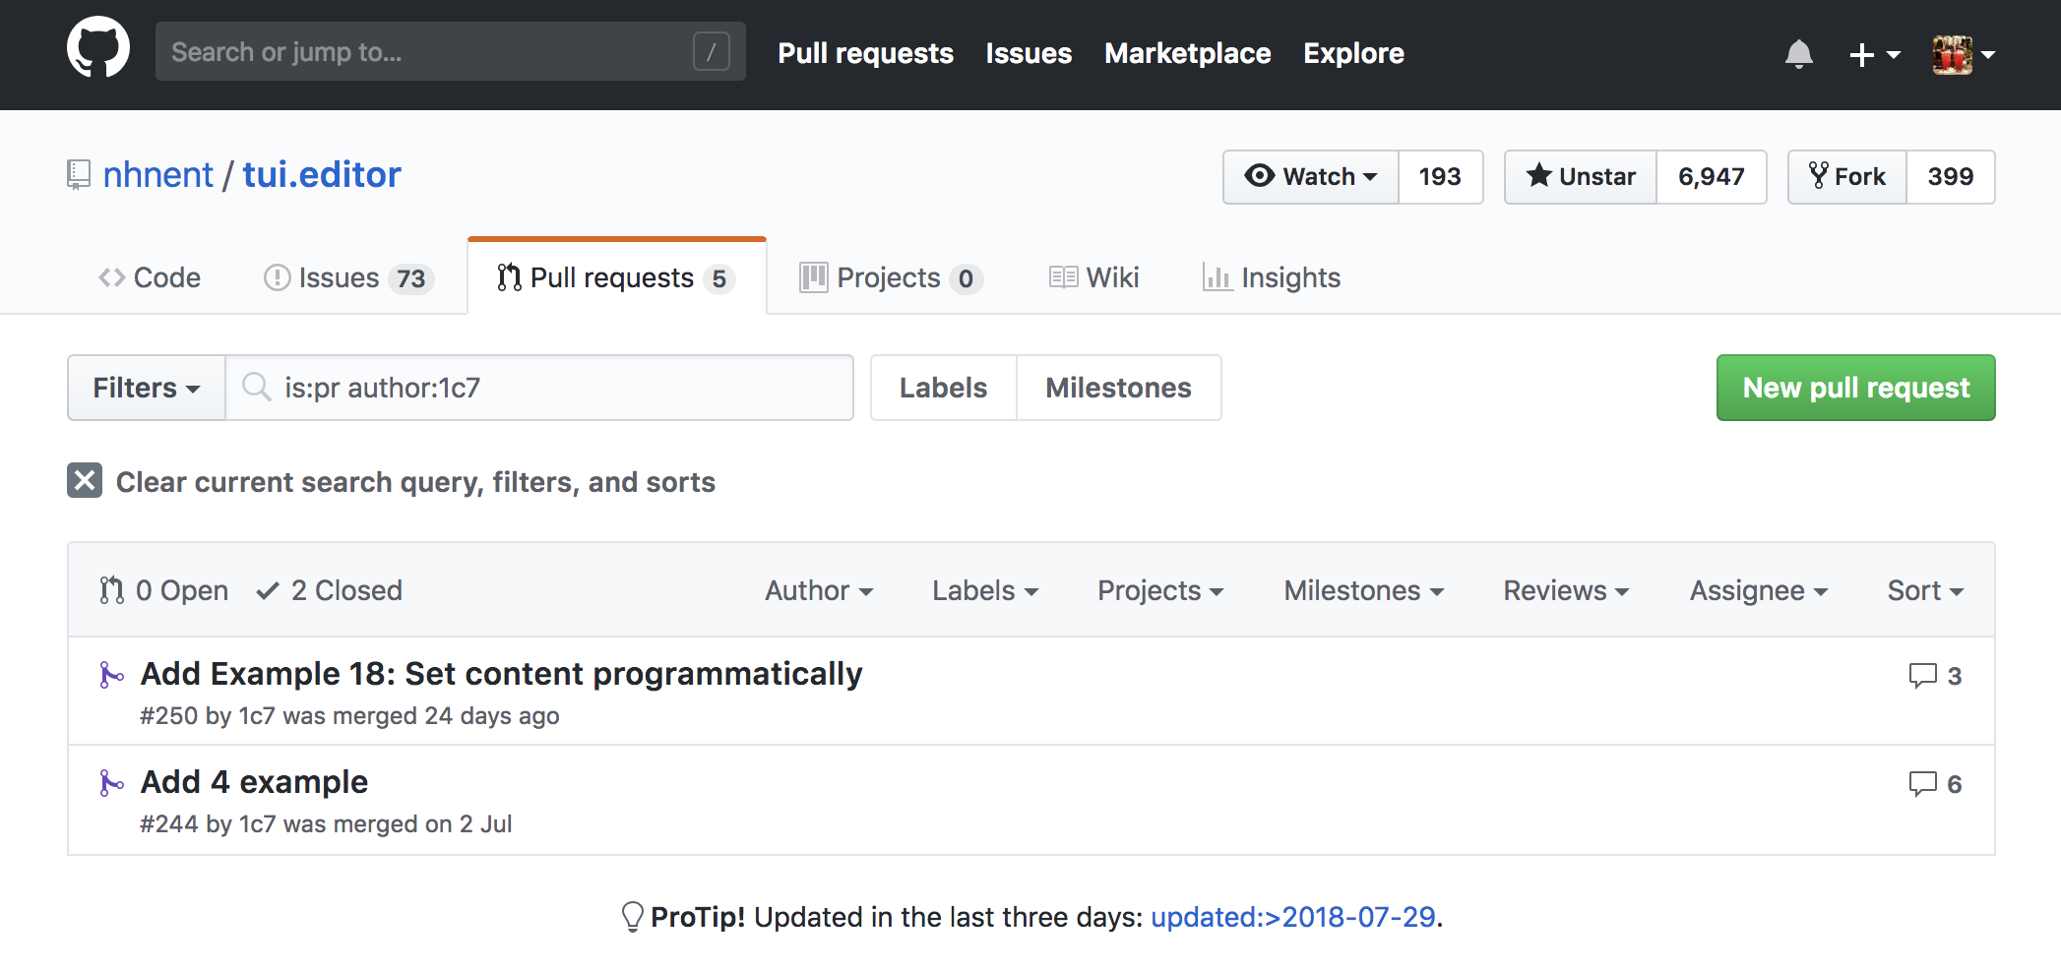Open the Watch dropdown

coord(1310,177)
